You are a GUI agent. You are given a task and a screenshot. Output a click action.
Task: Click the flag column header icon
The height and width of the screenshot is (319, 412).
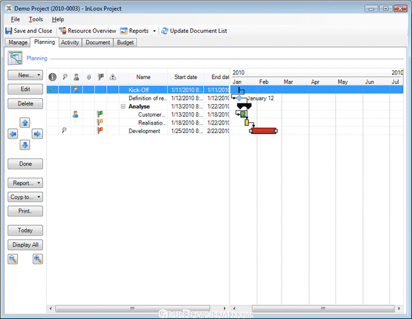coord(101,77)
